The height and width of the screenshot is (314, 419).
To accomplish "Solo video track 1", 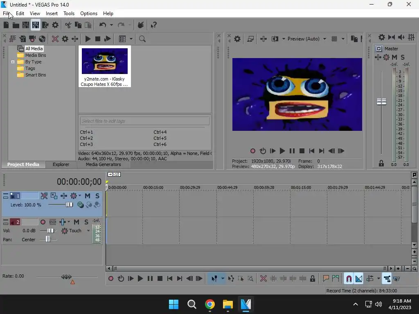I will point(97,196).
